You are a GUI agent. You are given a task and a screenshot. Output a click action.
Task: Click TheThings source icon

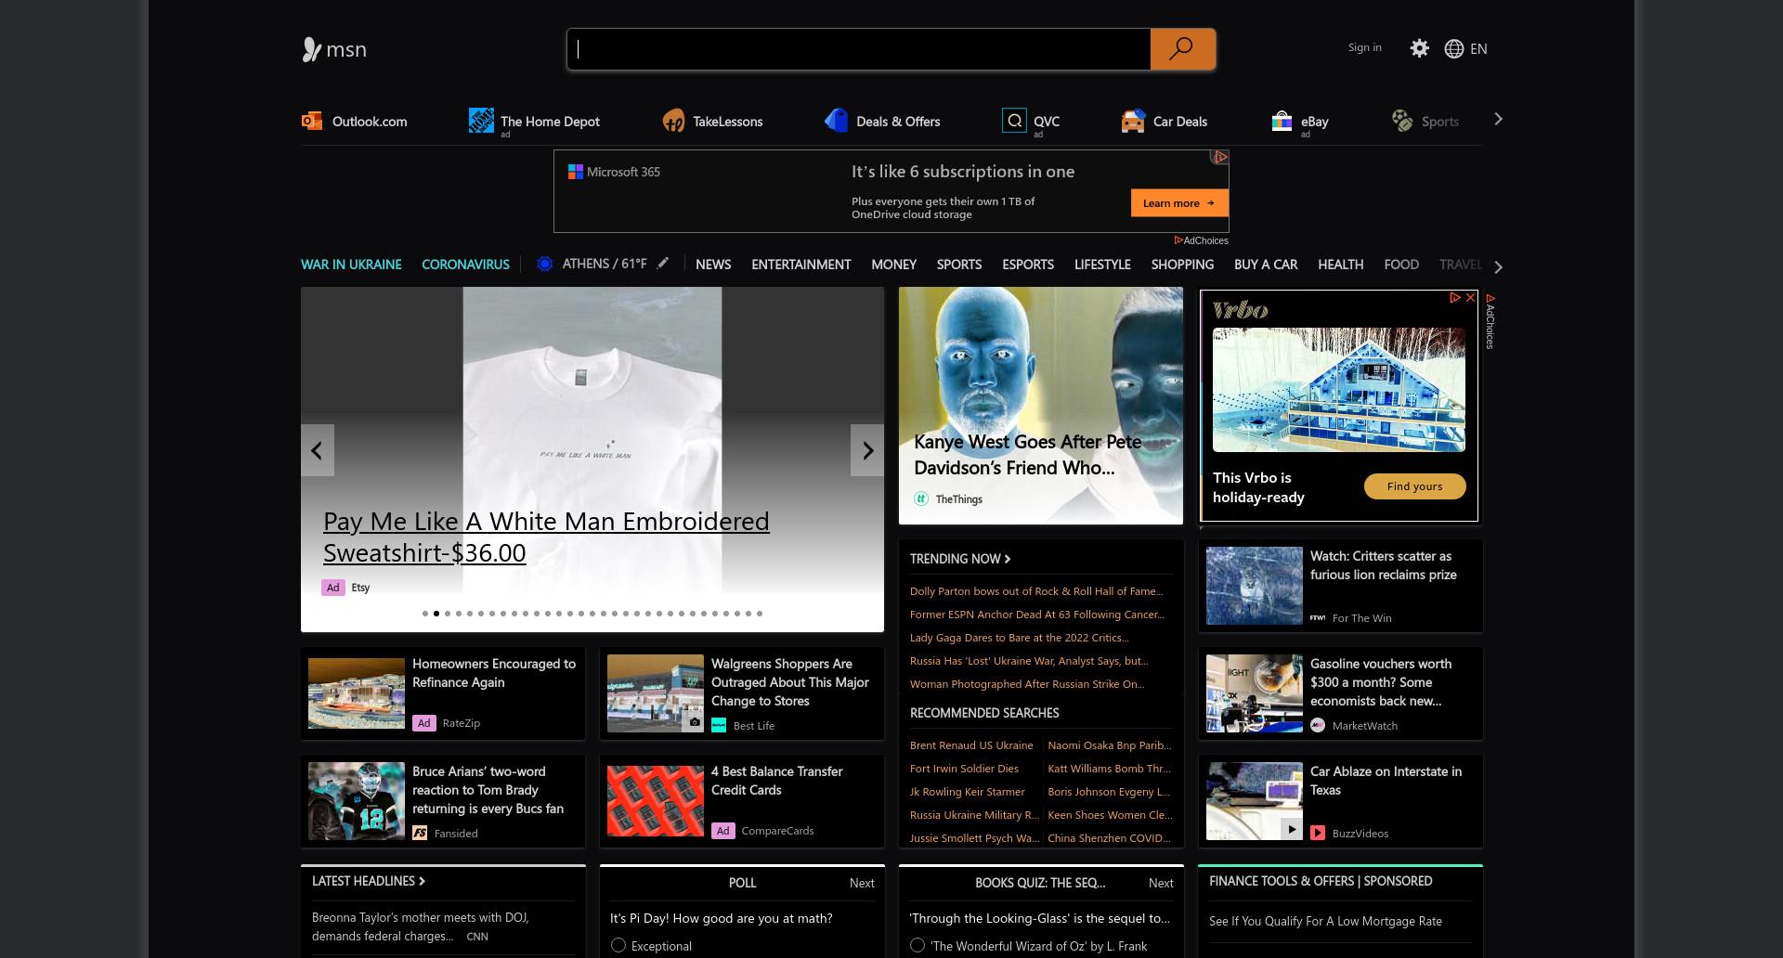(x=921, y=498)
